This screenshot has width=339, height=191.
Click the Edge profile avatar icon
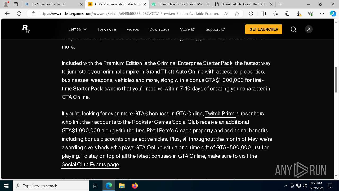click(6, 4)
